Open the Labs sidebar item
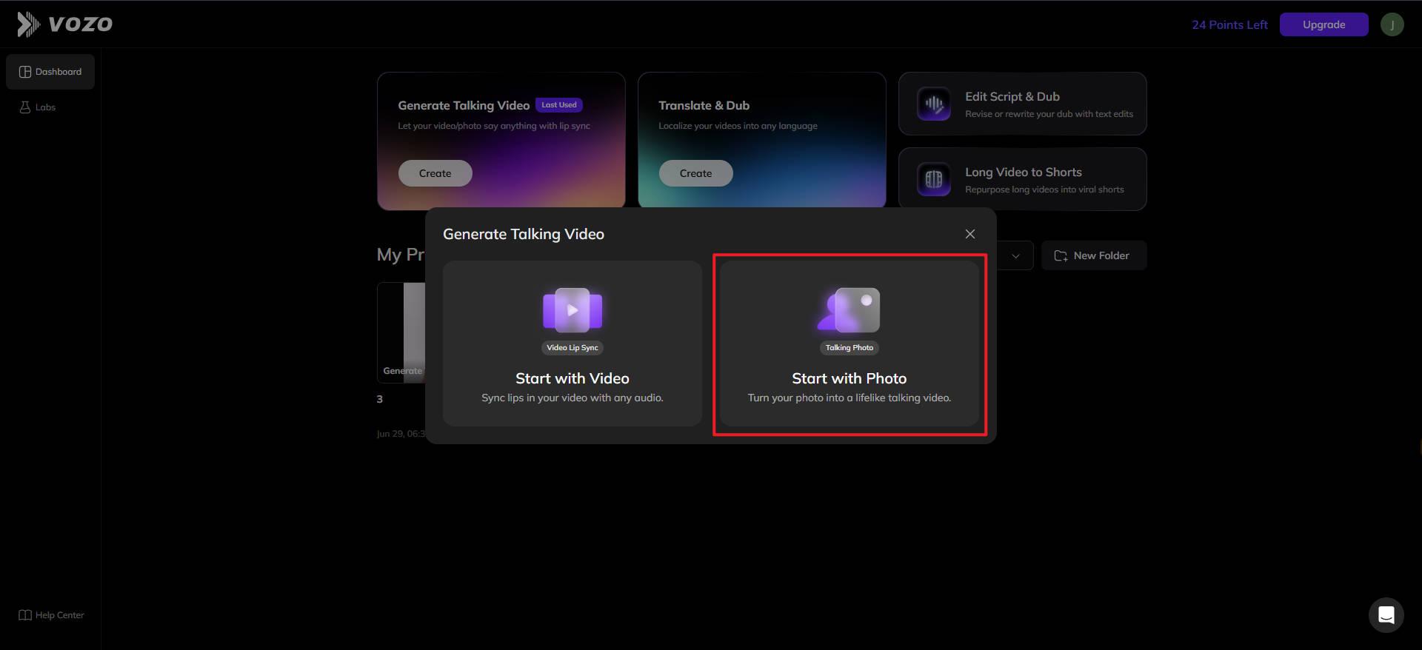The height and width of the screenshot is (650, 1422). [37, 107]
